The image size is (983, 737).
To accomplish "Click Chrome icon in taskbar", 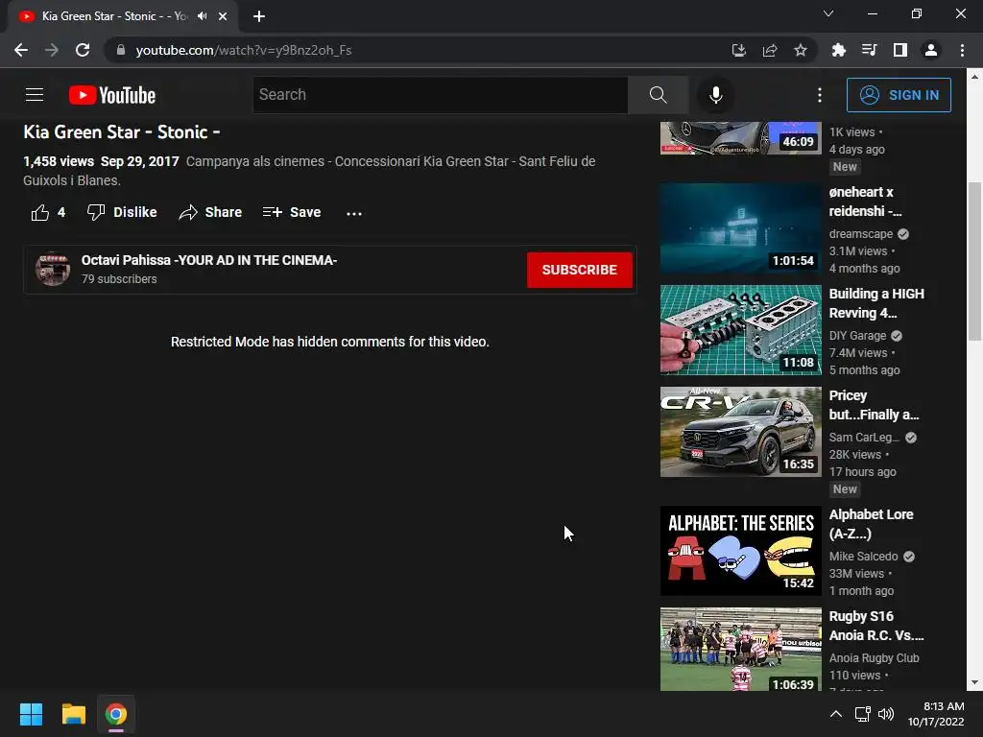I will tap(115, 714).
